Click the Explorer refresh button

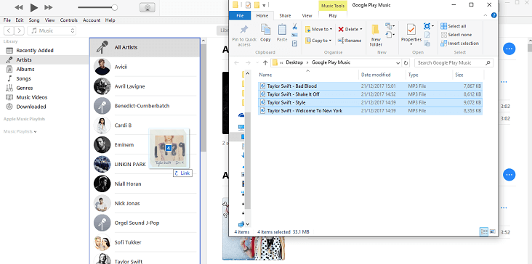point(406,62)
